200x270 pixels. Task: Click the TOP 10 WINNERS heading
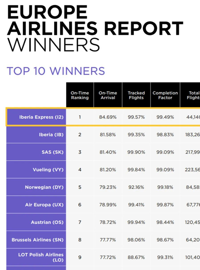[56, 71]
